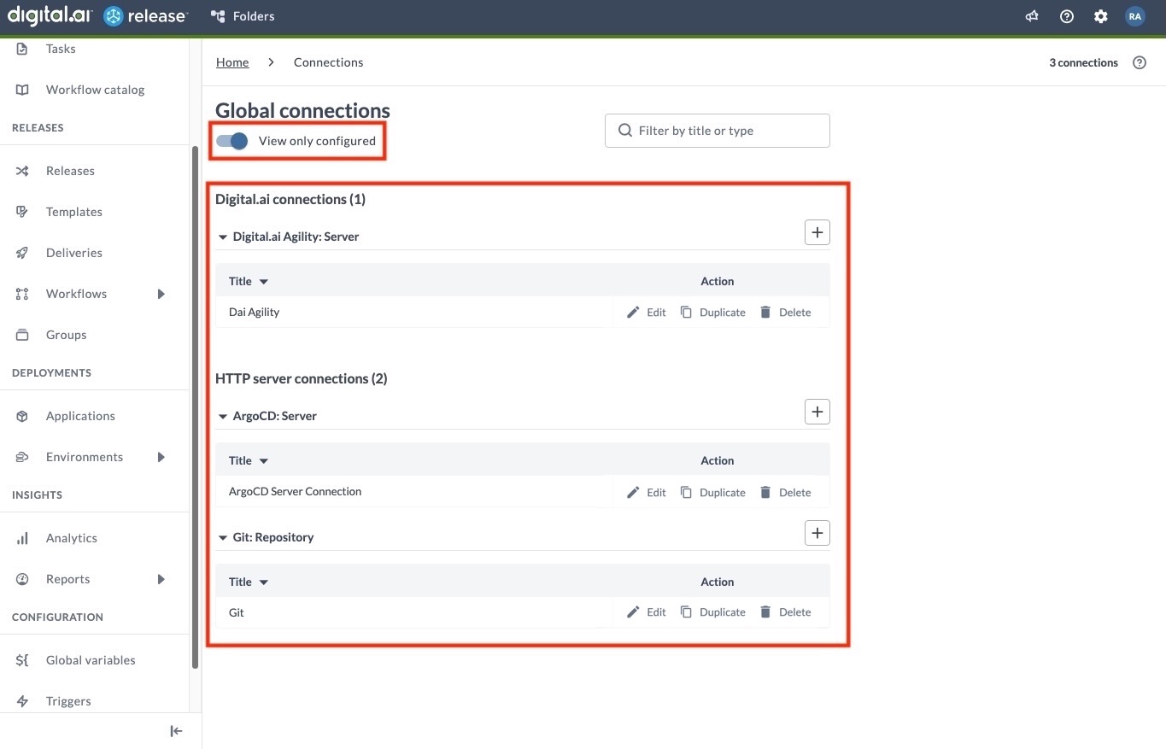Viewport: 1166px width, 749px height.
Task: Click help icon next to 3 connections
Action: coord(1140,62)
